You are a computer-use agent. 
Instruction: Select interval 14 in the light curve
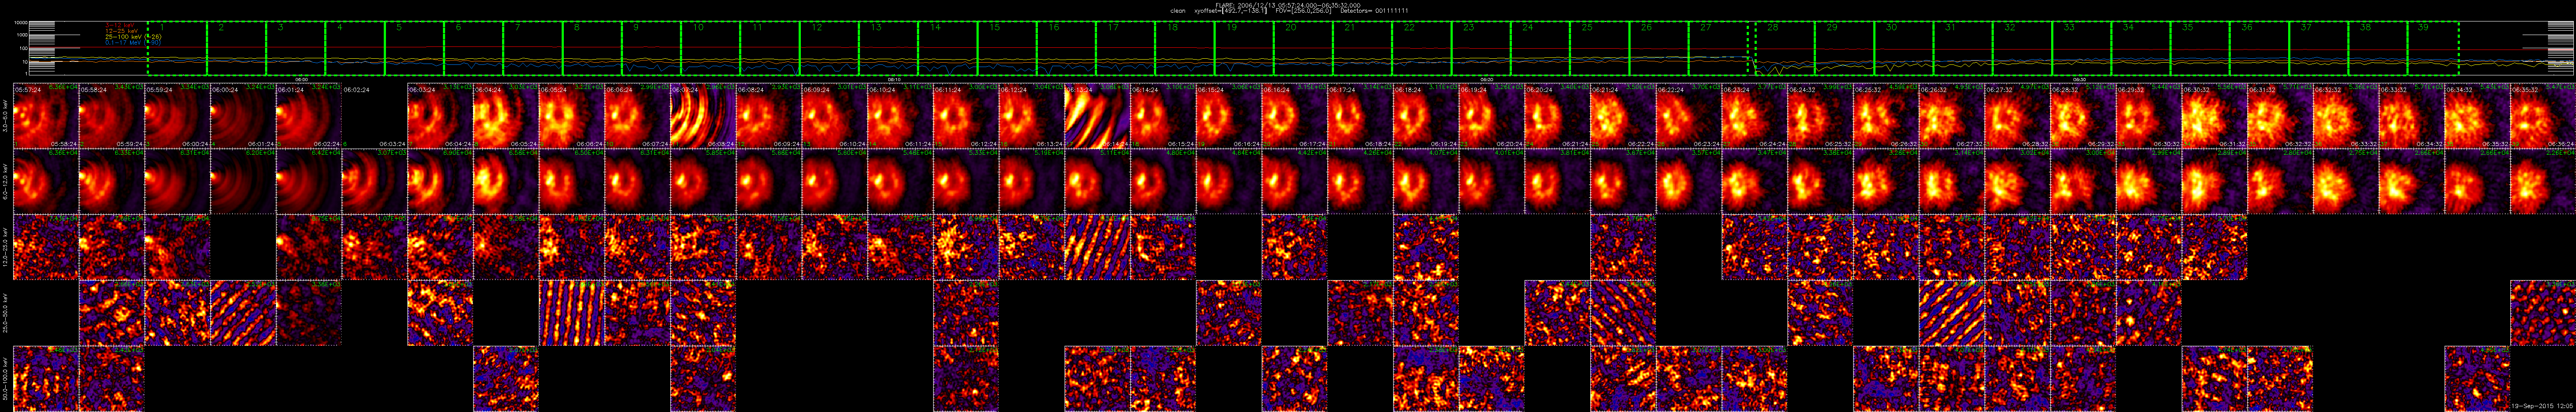[x=948, y=48]
